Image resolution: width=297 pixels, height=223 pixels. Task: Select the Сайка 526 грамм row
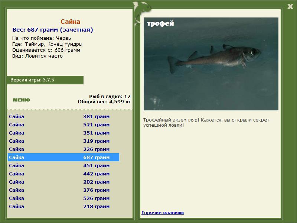[x=63, y=198]
